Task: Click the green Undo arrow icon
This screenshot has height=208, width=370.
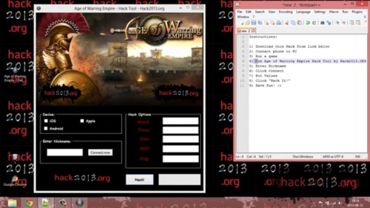Action: pyautogui.click(x=308, y=23)
